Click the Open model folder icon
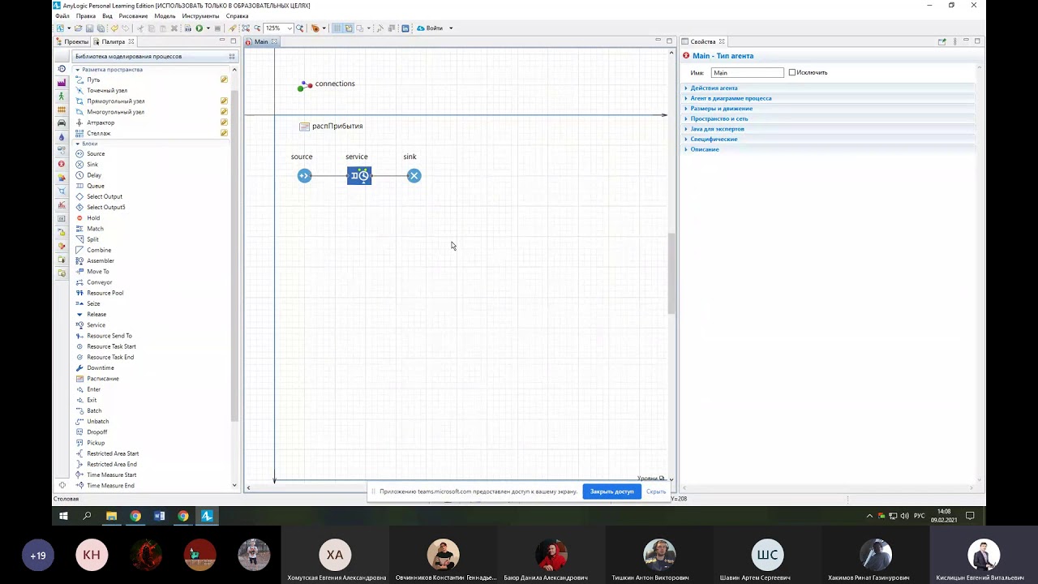 point(78,28)
